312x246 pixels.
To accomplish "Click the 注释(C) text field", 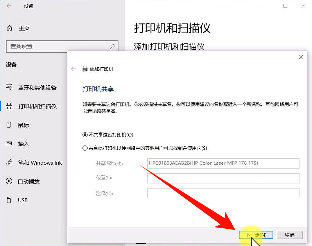I will [x=223, y=193].
